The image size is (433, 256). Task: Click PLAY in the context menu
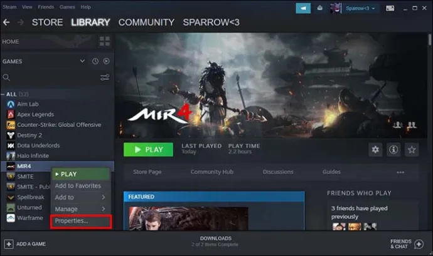coord(81,174)
